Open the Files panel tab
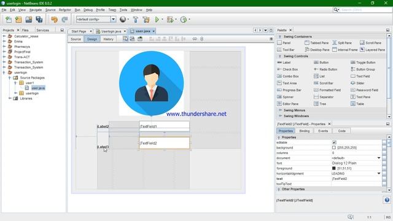Screen dimensions: 393x221 25,30
